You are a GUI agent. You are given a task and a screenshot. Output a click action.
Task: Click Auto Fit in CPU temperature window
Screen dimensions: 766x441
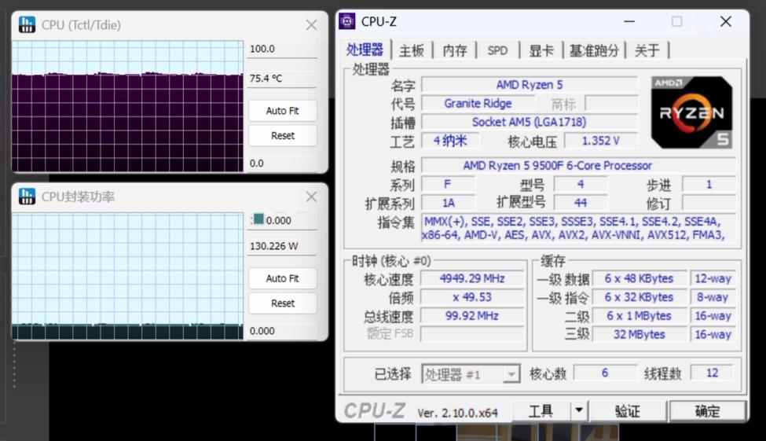coord(282,111)
